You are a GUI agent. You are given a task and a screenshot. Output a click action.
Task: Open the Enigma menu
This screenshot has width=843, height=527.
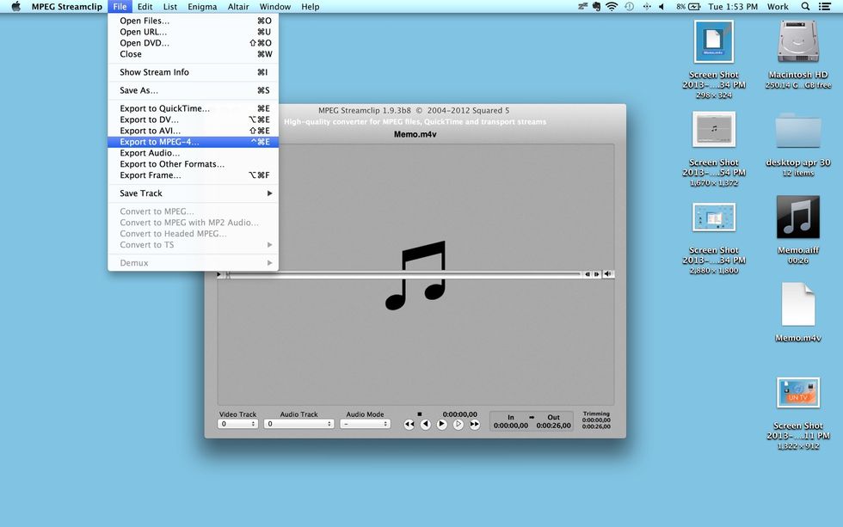[x=202, y=6]
